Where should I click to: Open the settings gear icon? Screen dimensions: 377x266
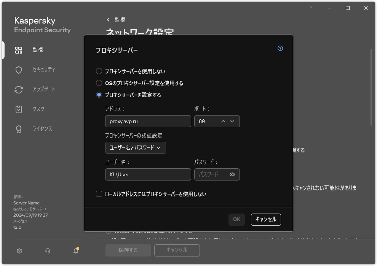19,251
